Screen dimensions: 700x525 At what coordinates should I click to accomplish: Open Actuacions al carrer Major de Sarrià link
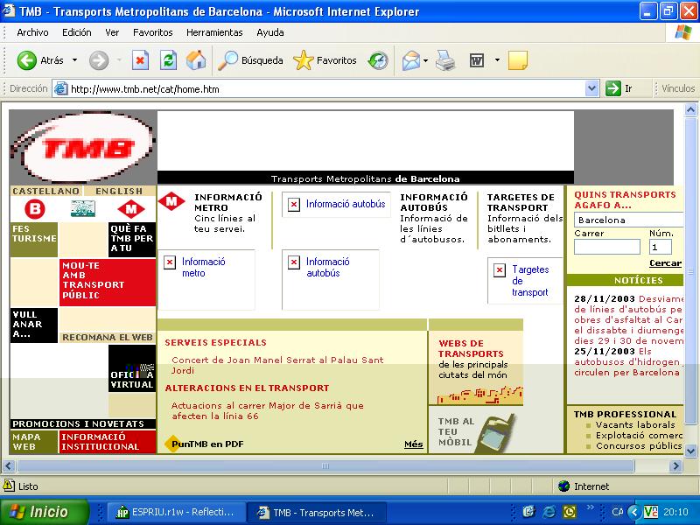click(x=267, y=410)
